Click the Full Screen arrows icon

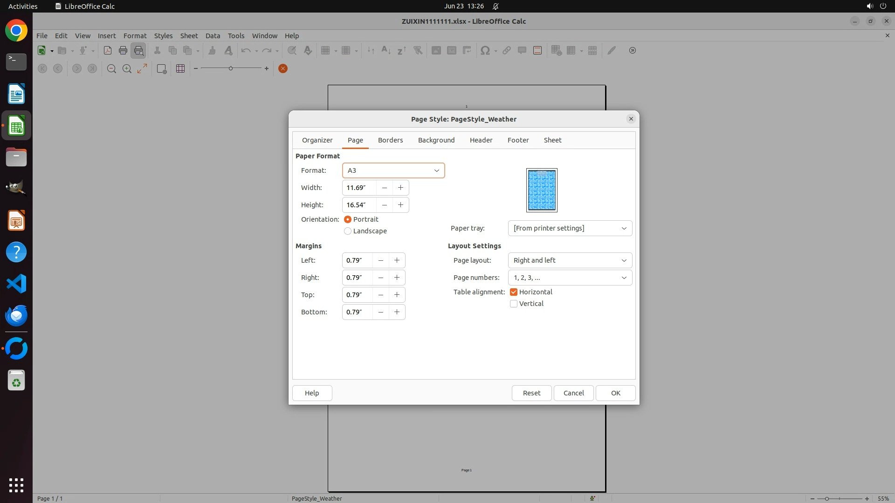point(142,68)
